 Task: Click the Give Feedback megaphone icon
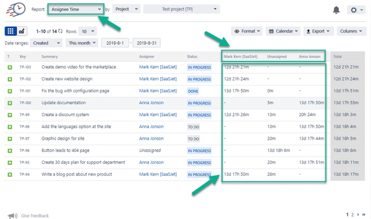pyautogui.click(x=12, y=216)
